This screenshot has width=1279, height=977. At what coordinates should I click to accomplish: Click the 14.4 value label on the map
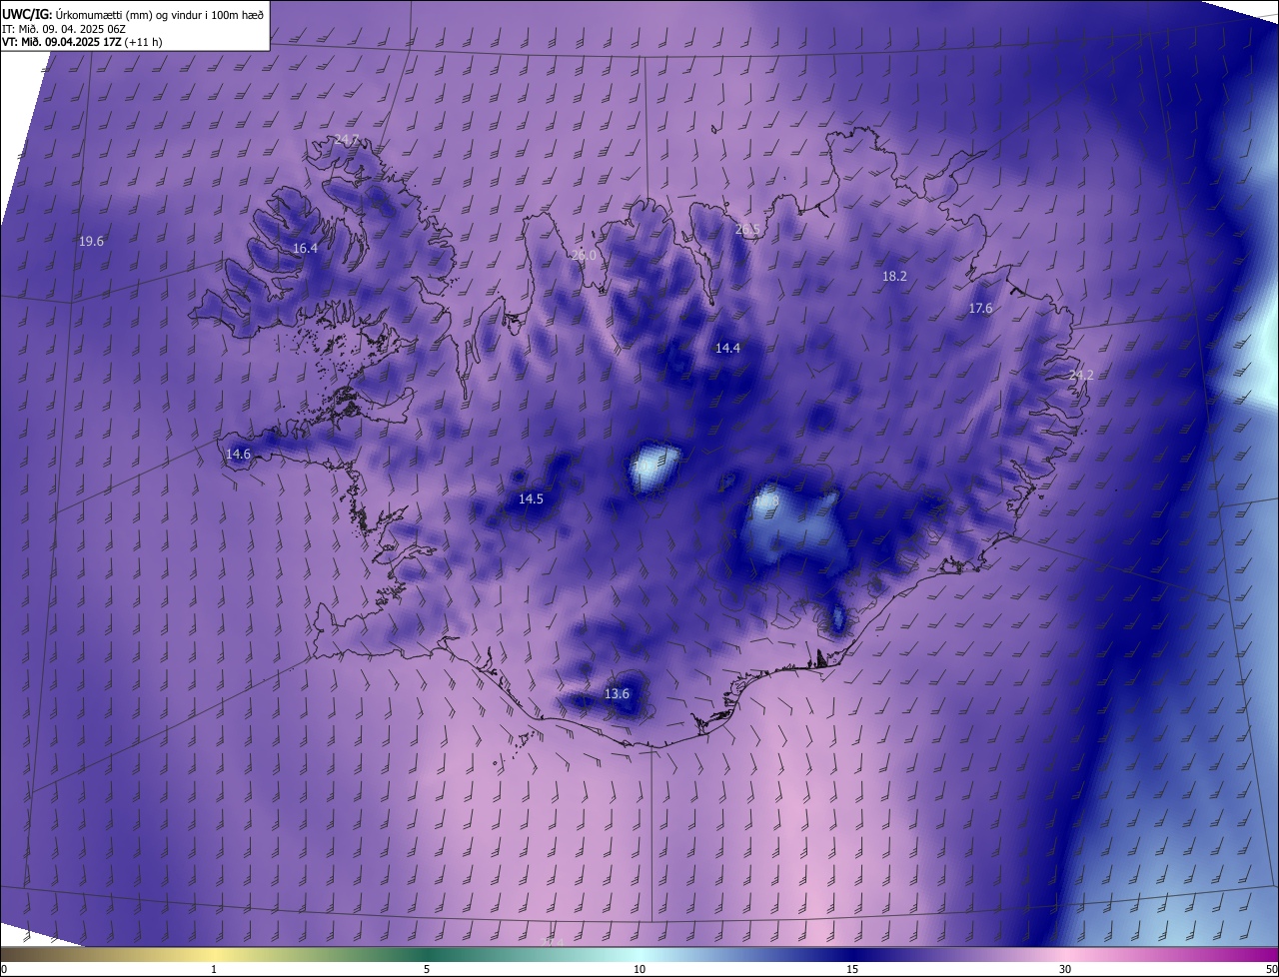click(727, 348)
